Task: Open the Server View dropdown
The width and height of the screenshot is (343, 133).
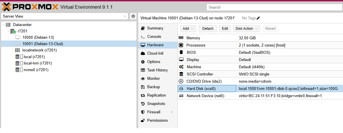Action: [64, 16]
